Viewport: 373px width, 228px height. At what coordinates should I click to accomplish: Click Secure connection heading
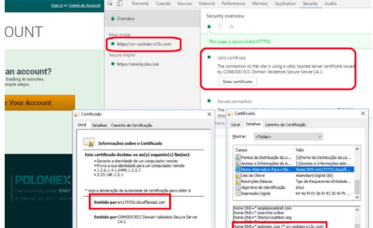[234, 101]
